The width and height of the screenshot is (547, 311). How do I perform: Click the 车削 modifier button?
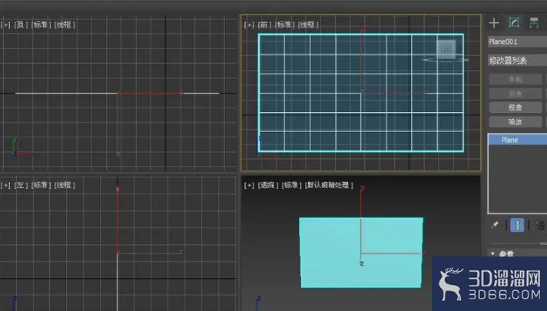(x=516, y=79)
